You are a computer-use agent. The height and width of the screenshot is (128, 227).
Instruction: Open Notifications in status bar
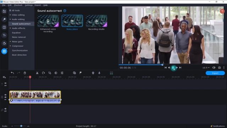pos(217,126)
